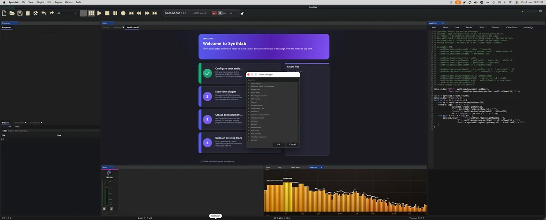The height and width of the screenshot is (220, 546).
Task: Adjust the Master pan knob
Action: point(109,173)
